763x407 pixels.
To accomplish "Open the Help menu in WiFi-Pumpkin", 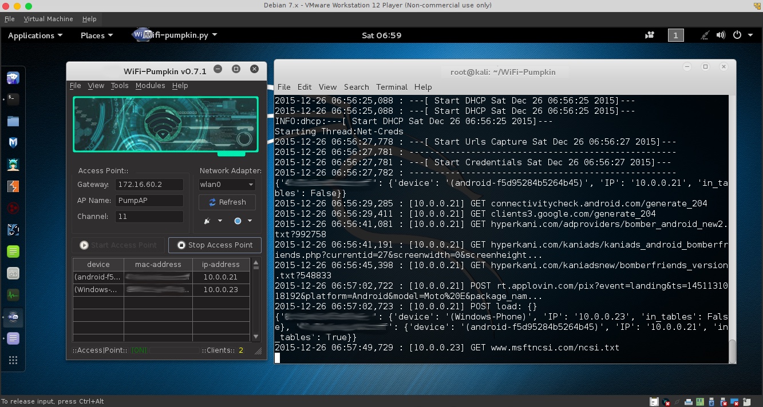I will tap(180, 86).
